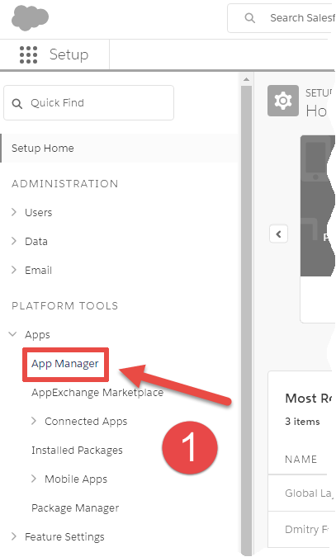Open the App Launcher dots icon
This screenshot has width=336, height=557.
28,54
